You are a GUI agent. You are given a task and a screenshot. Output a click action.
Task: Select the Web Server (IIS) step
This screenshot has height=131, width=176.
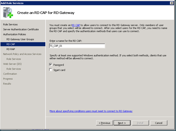(12, 64)
